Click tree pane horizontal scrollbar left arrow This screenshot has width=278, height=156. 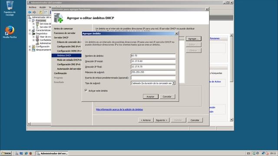[x=29, y=124]
